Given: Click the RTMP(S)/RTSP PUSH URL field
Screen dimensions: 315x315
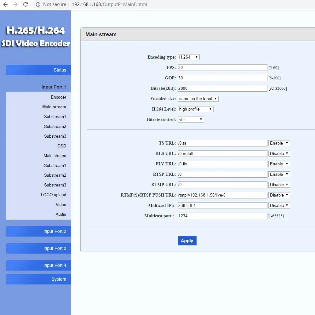Looking at the screenshot, I should tap(222, 195).
